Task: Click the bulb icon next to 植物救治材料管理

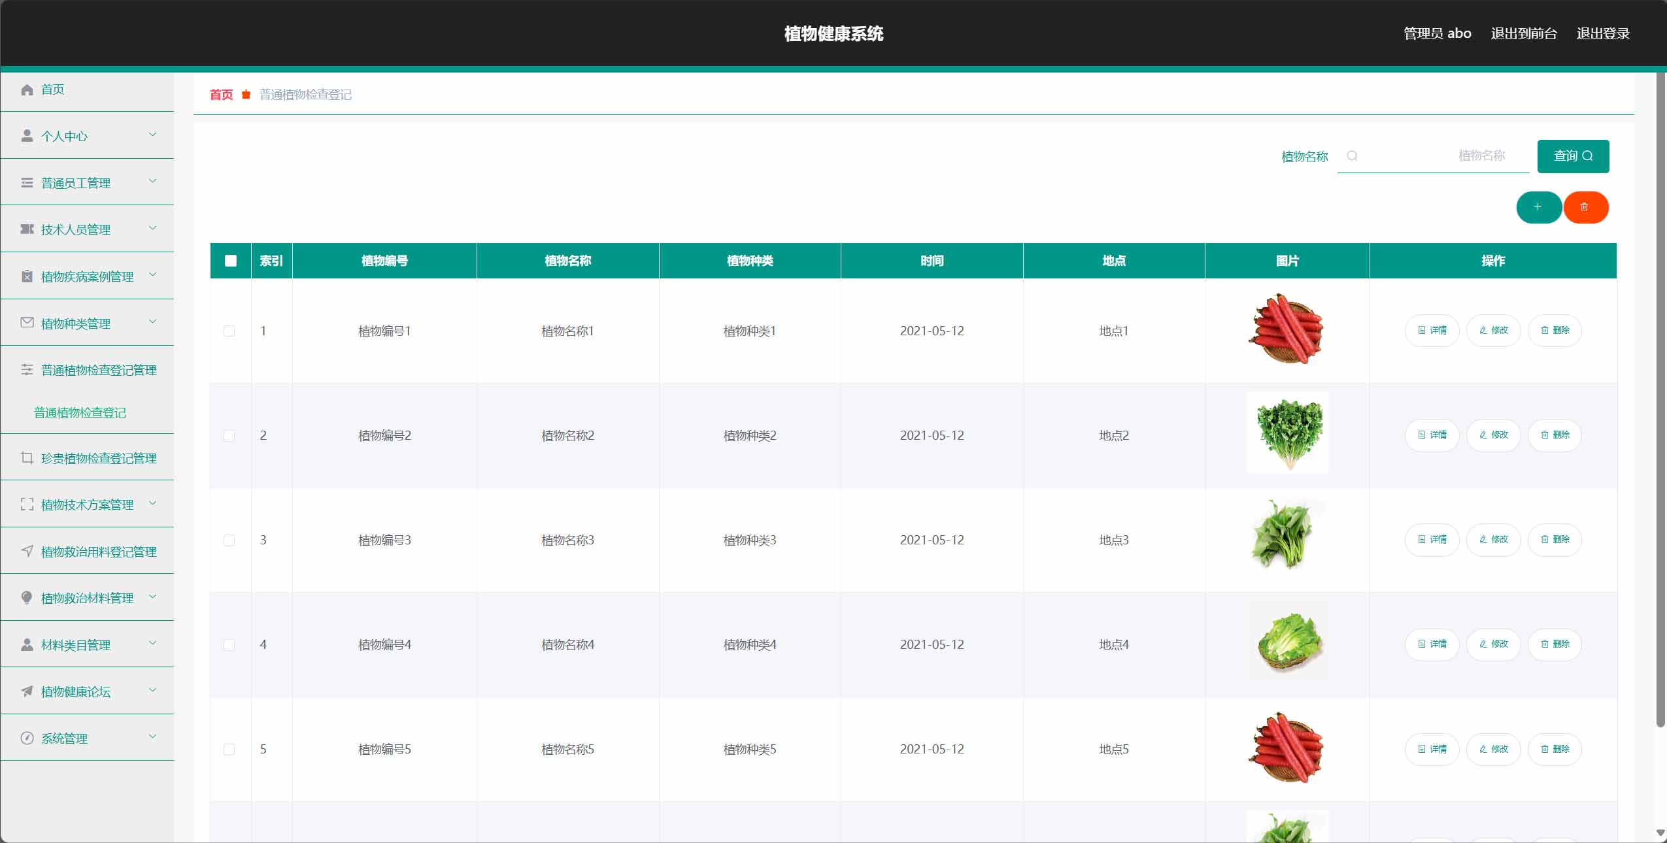Action: [x=27, y=597]
